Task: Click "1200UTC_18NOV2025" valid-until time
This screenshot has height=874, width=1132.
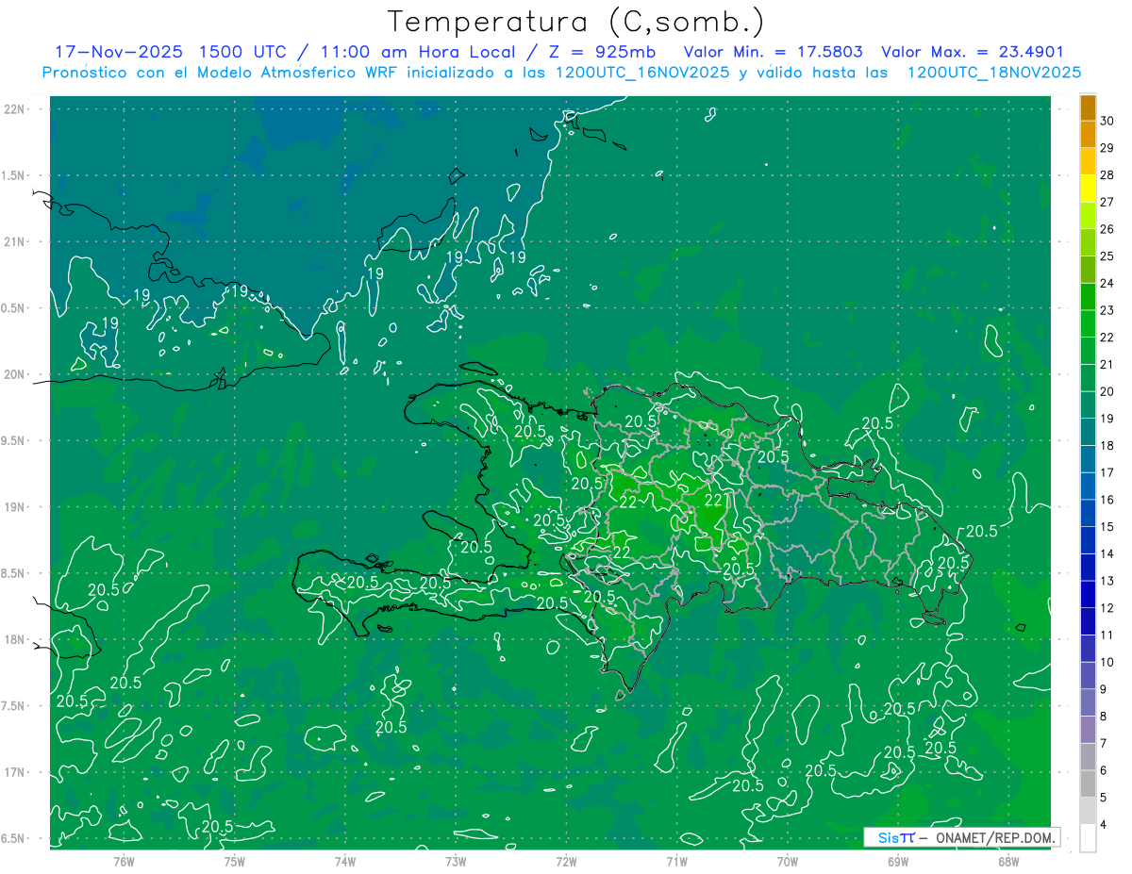Action: (x=993, y=73)
